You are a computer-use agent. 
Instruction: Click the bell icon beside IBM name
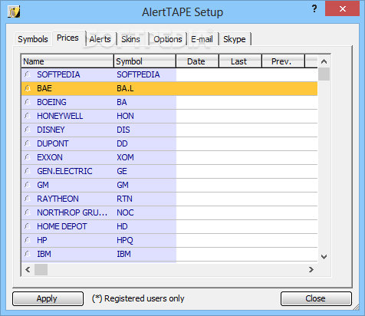pos(28,254)
